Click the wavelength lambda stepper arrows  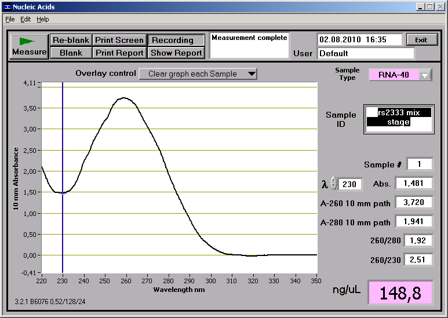[x=334, y=184]
